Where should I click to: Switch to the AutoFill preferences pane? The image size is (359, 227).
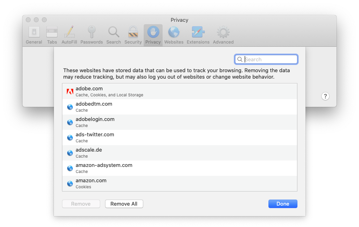pos(69,35)
